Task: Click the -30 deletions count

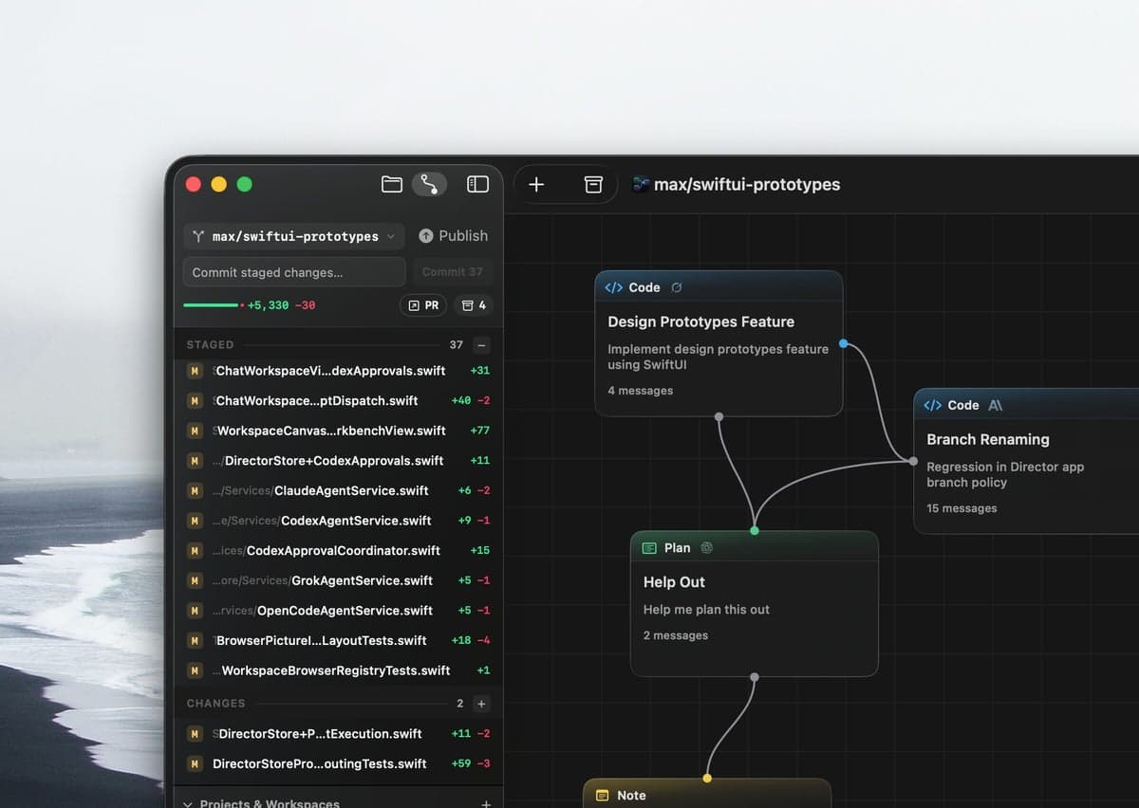Action: tap(305, 305)
